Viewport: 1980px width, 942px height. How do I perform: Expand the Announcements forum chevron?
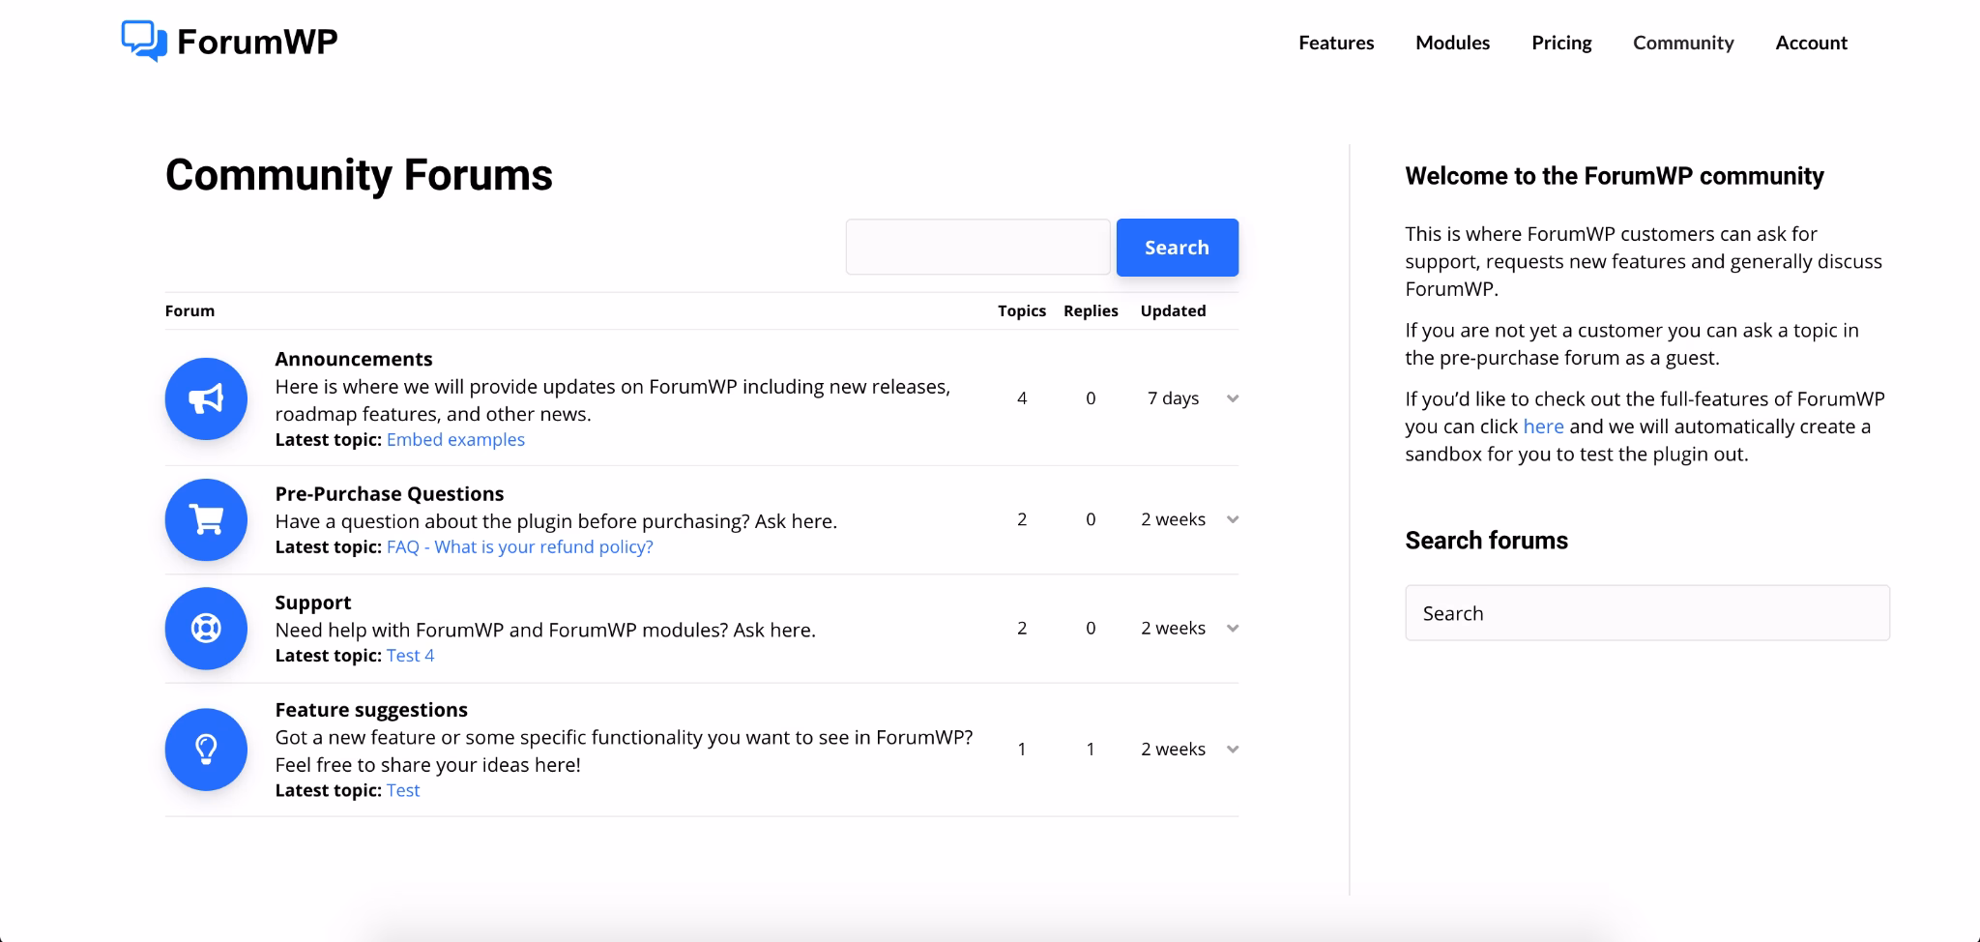[x=1232, y=397]
